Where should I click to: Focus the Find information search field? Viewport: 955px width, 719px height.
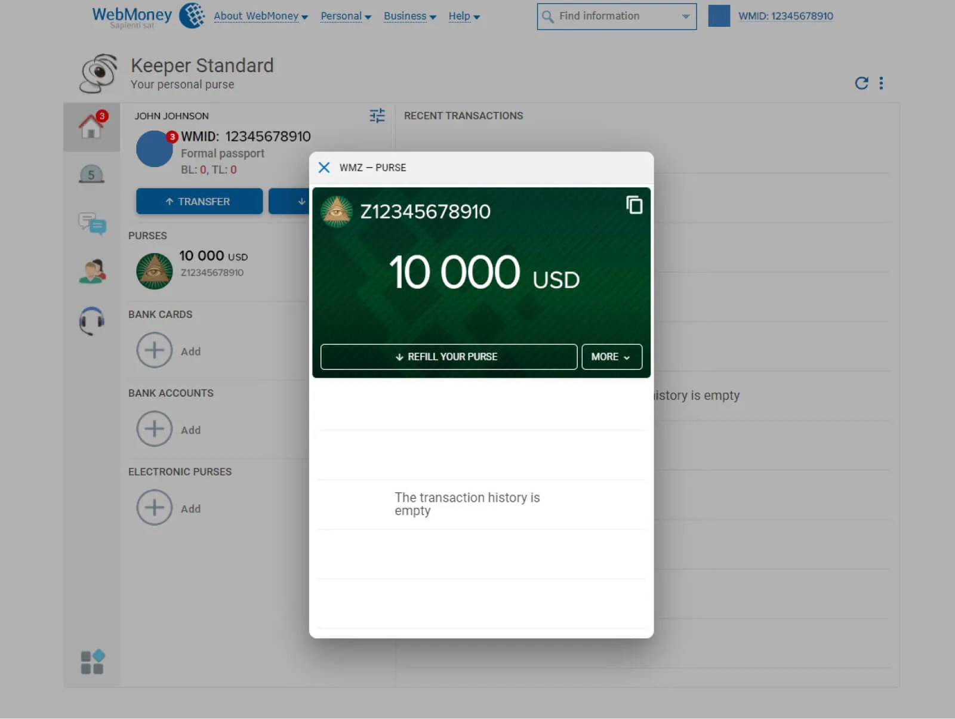pyautogui.click(x=617, y=17)
